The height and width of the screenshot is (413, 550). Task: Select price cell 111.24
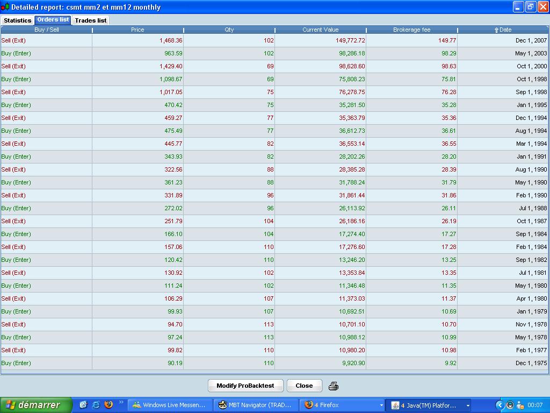click(137, 286)
